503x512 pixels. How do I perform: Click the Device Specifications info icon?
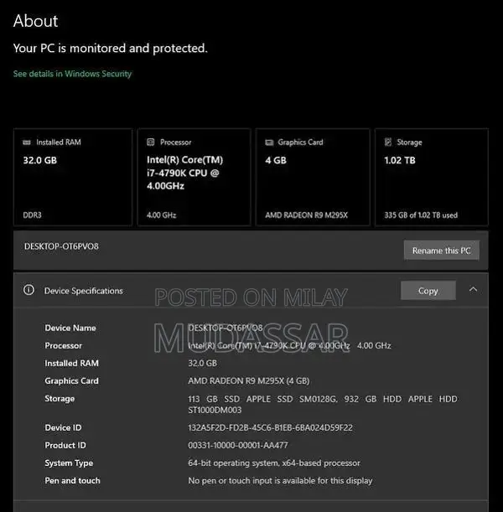(x=29, y=290)
